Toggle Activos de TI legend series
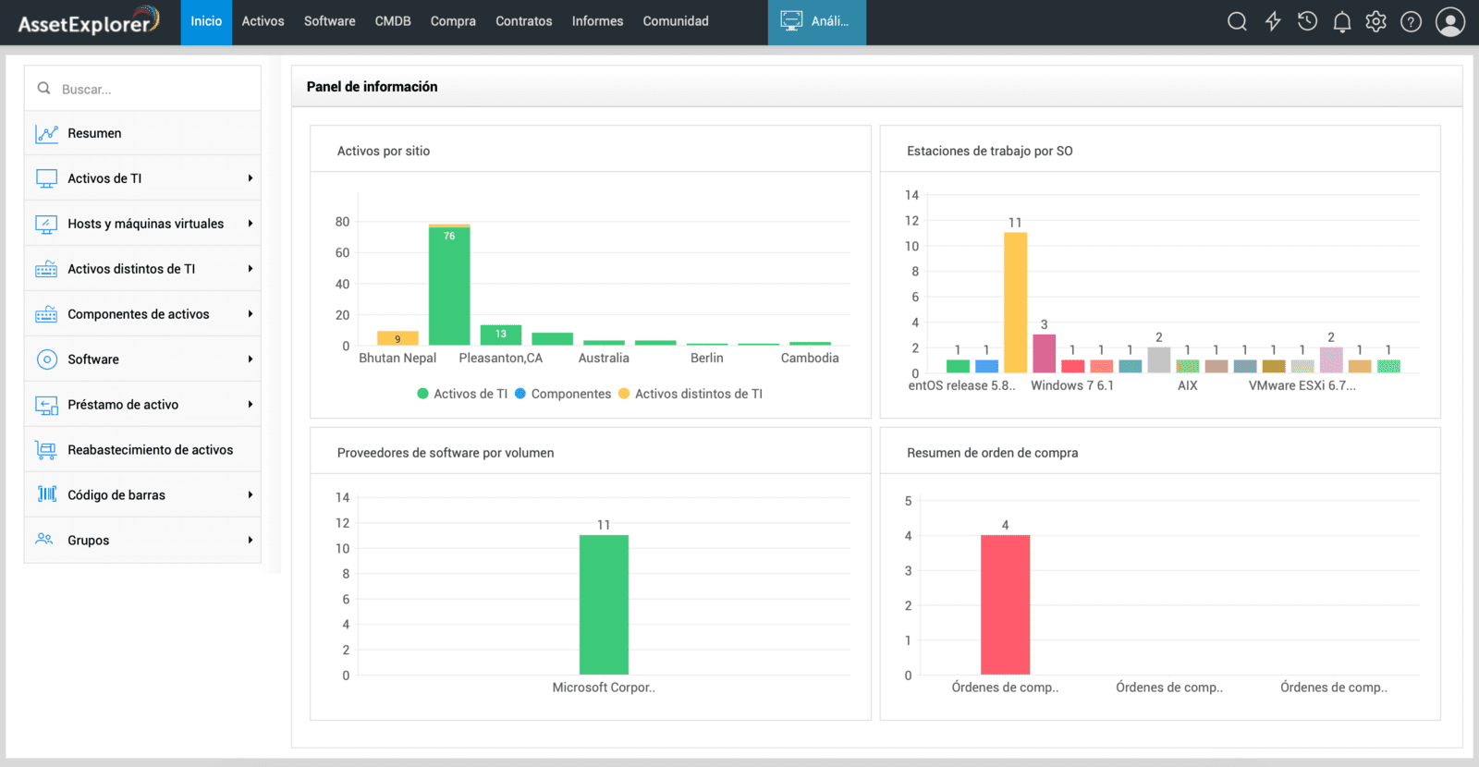The width and height of the screenshot is (1479, 767). pos(462,394)
